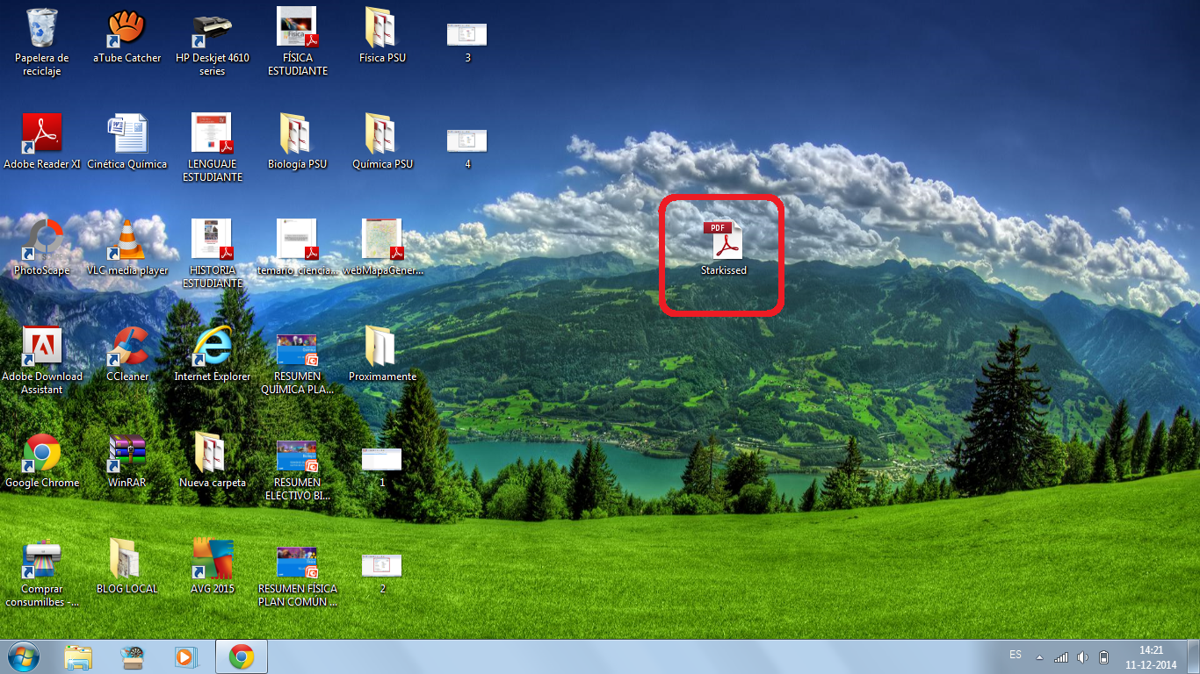Select HP Deskjet 4610 series shortcut

(x=212, y=42)
